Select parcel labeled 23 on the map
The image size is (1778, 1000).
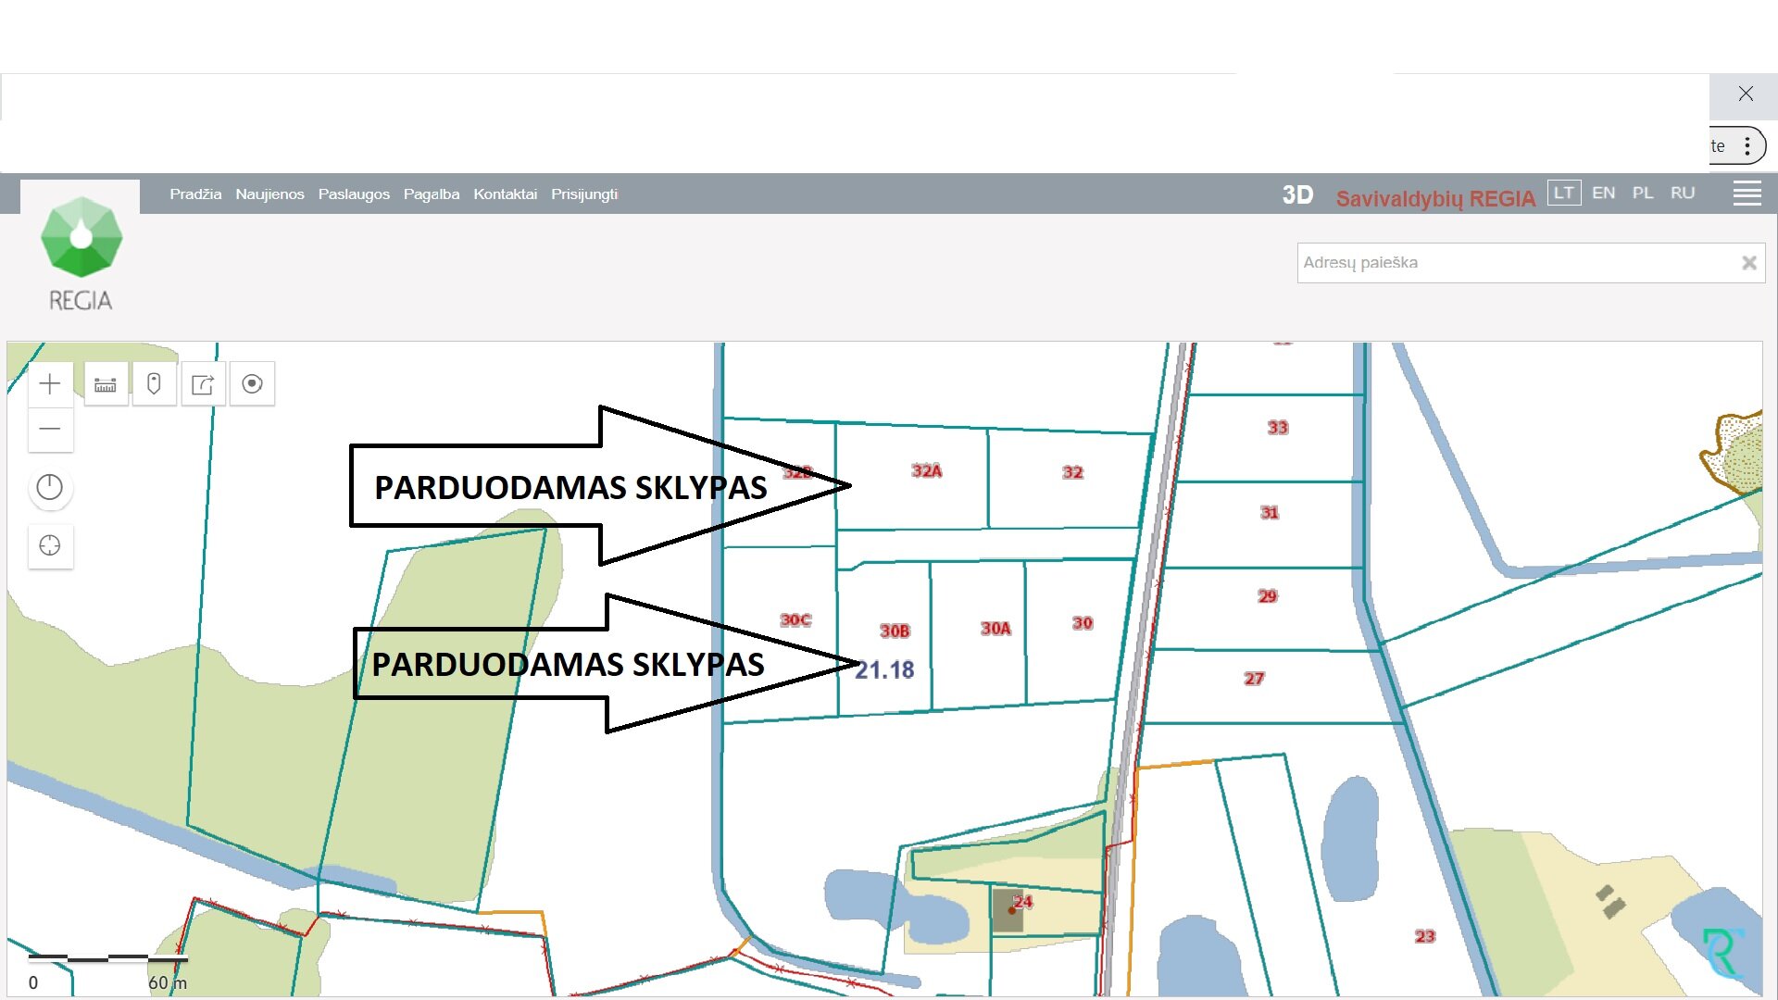(x=1425, y=936)
